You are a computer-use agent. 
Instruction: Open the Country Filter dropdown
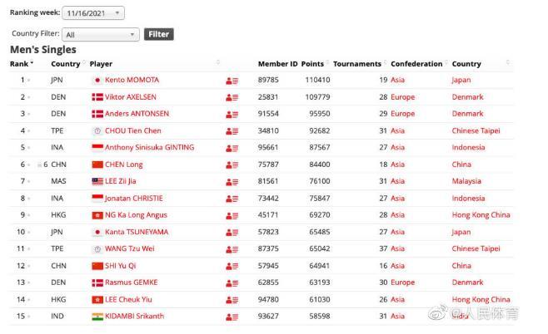101,35
